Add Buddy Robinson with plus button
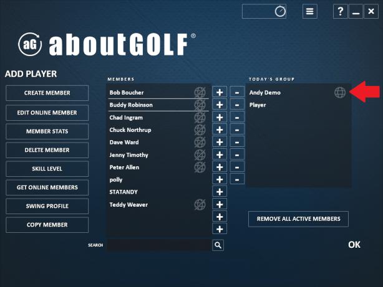Viewport: 383px width, 287px height. (x=220, y=105)
